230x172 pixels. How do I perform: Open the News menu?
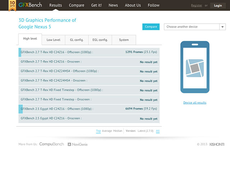point(113,5)
